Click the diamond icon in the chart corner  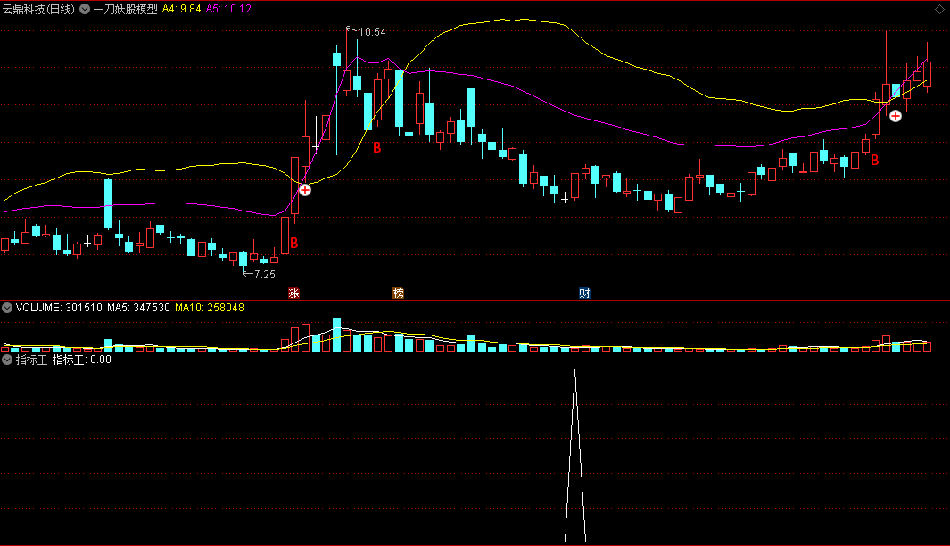tap(939, 9)
